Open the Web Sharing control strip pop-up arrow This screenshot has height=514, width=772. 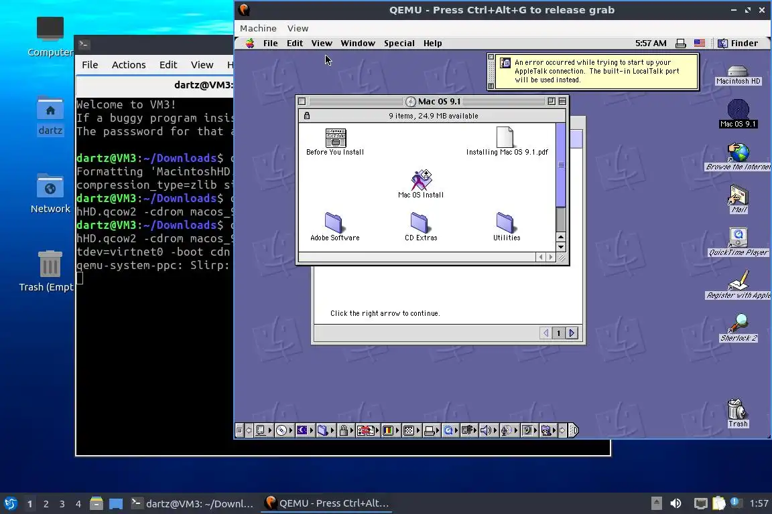(x=554, y=430)
